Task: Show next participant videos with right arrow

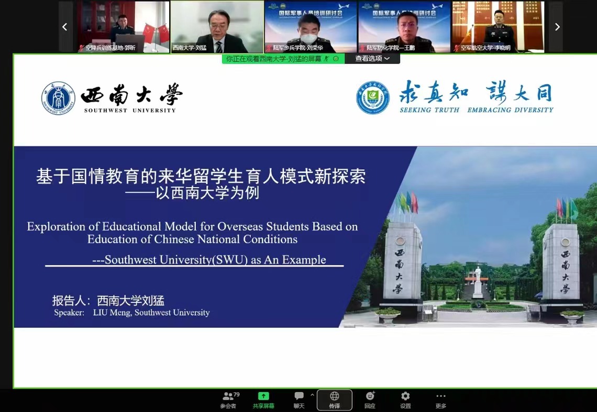Action: 557,27
